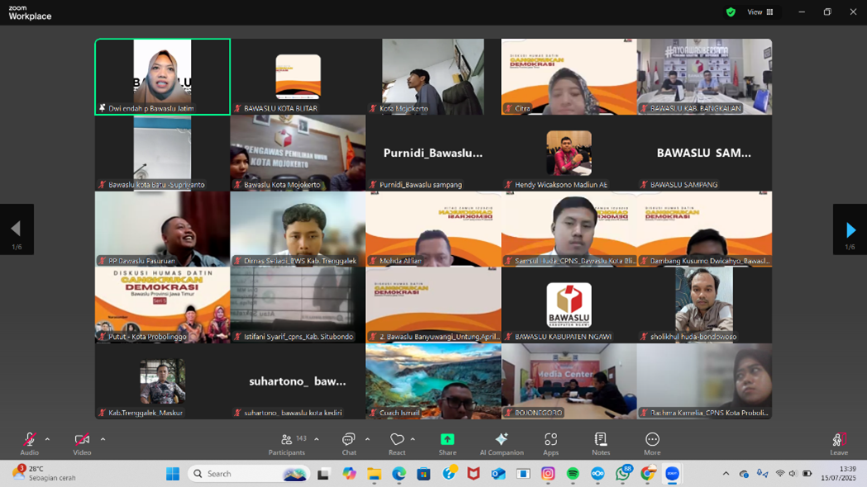
Task: Click the BOJONEGORO name label
Action: [539, 413]
